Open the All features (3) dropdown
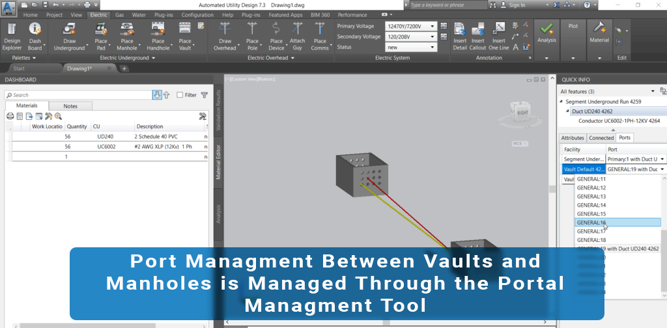This screenshot has height=328, width=667. pyautogui.click(x=653, y=91)
